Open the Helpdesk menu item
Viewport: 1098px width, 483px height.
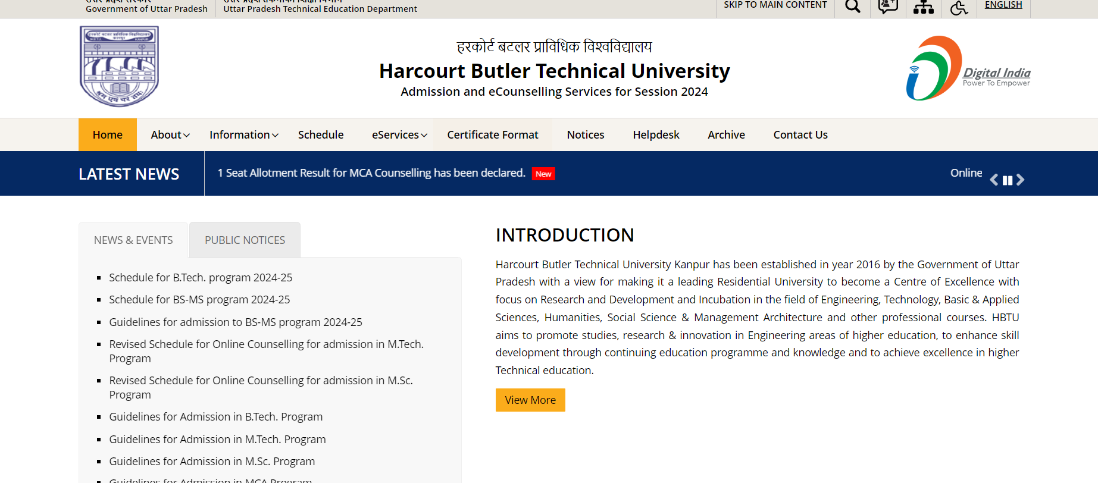point(656,134)
